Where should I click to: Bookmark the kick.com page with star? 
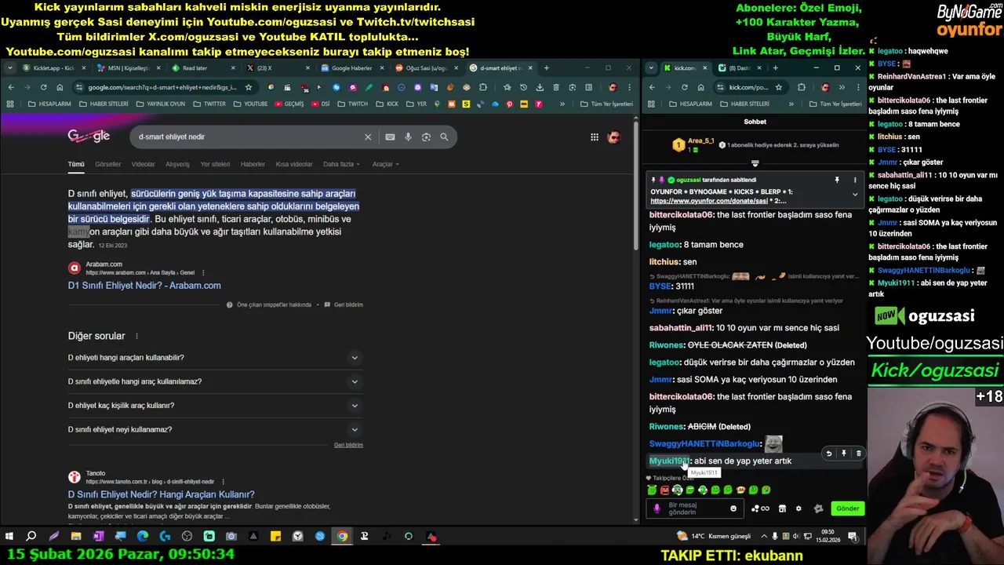pyautogui.click(x=778, y=87)
